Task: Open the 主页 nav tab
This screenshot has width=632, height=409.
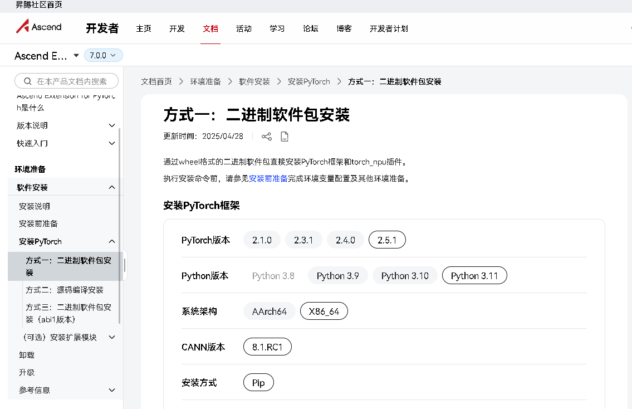Action: [x=144, y=28]
